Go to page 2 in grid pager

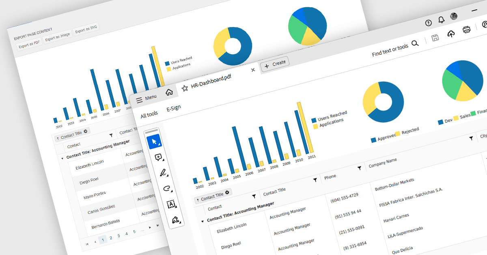[x=110, y=238]
